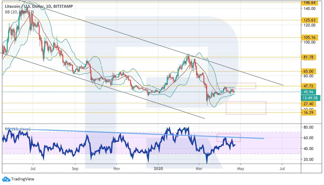
Task: Click the 140.00 price axis tick
Action: pyautogui.click(x=310, y=8)
